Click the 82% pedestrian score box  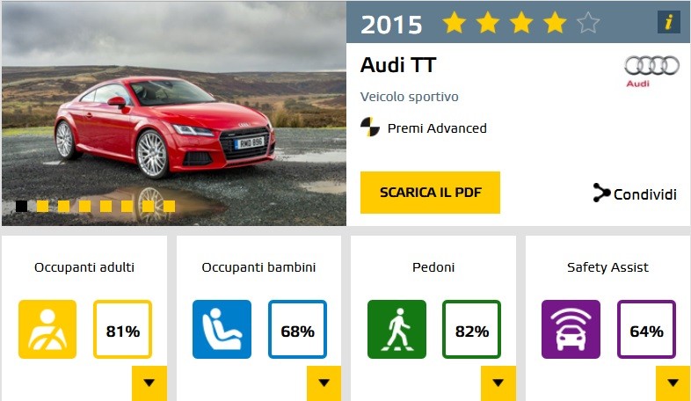tap(471, 329)
